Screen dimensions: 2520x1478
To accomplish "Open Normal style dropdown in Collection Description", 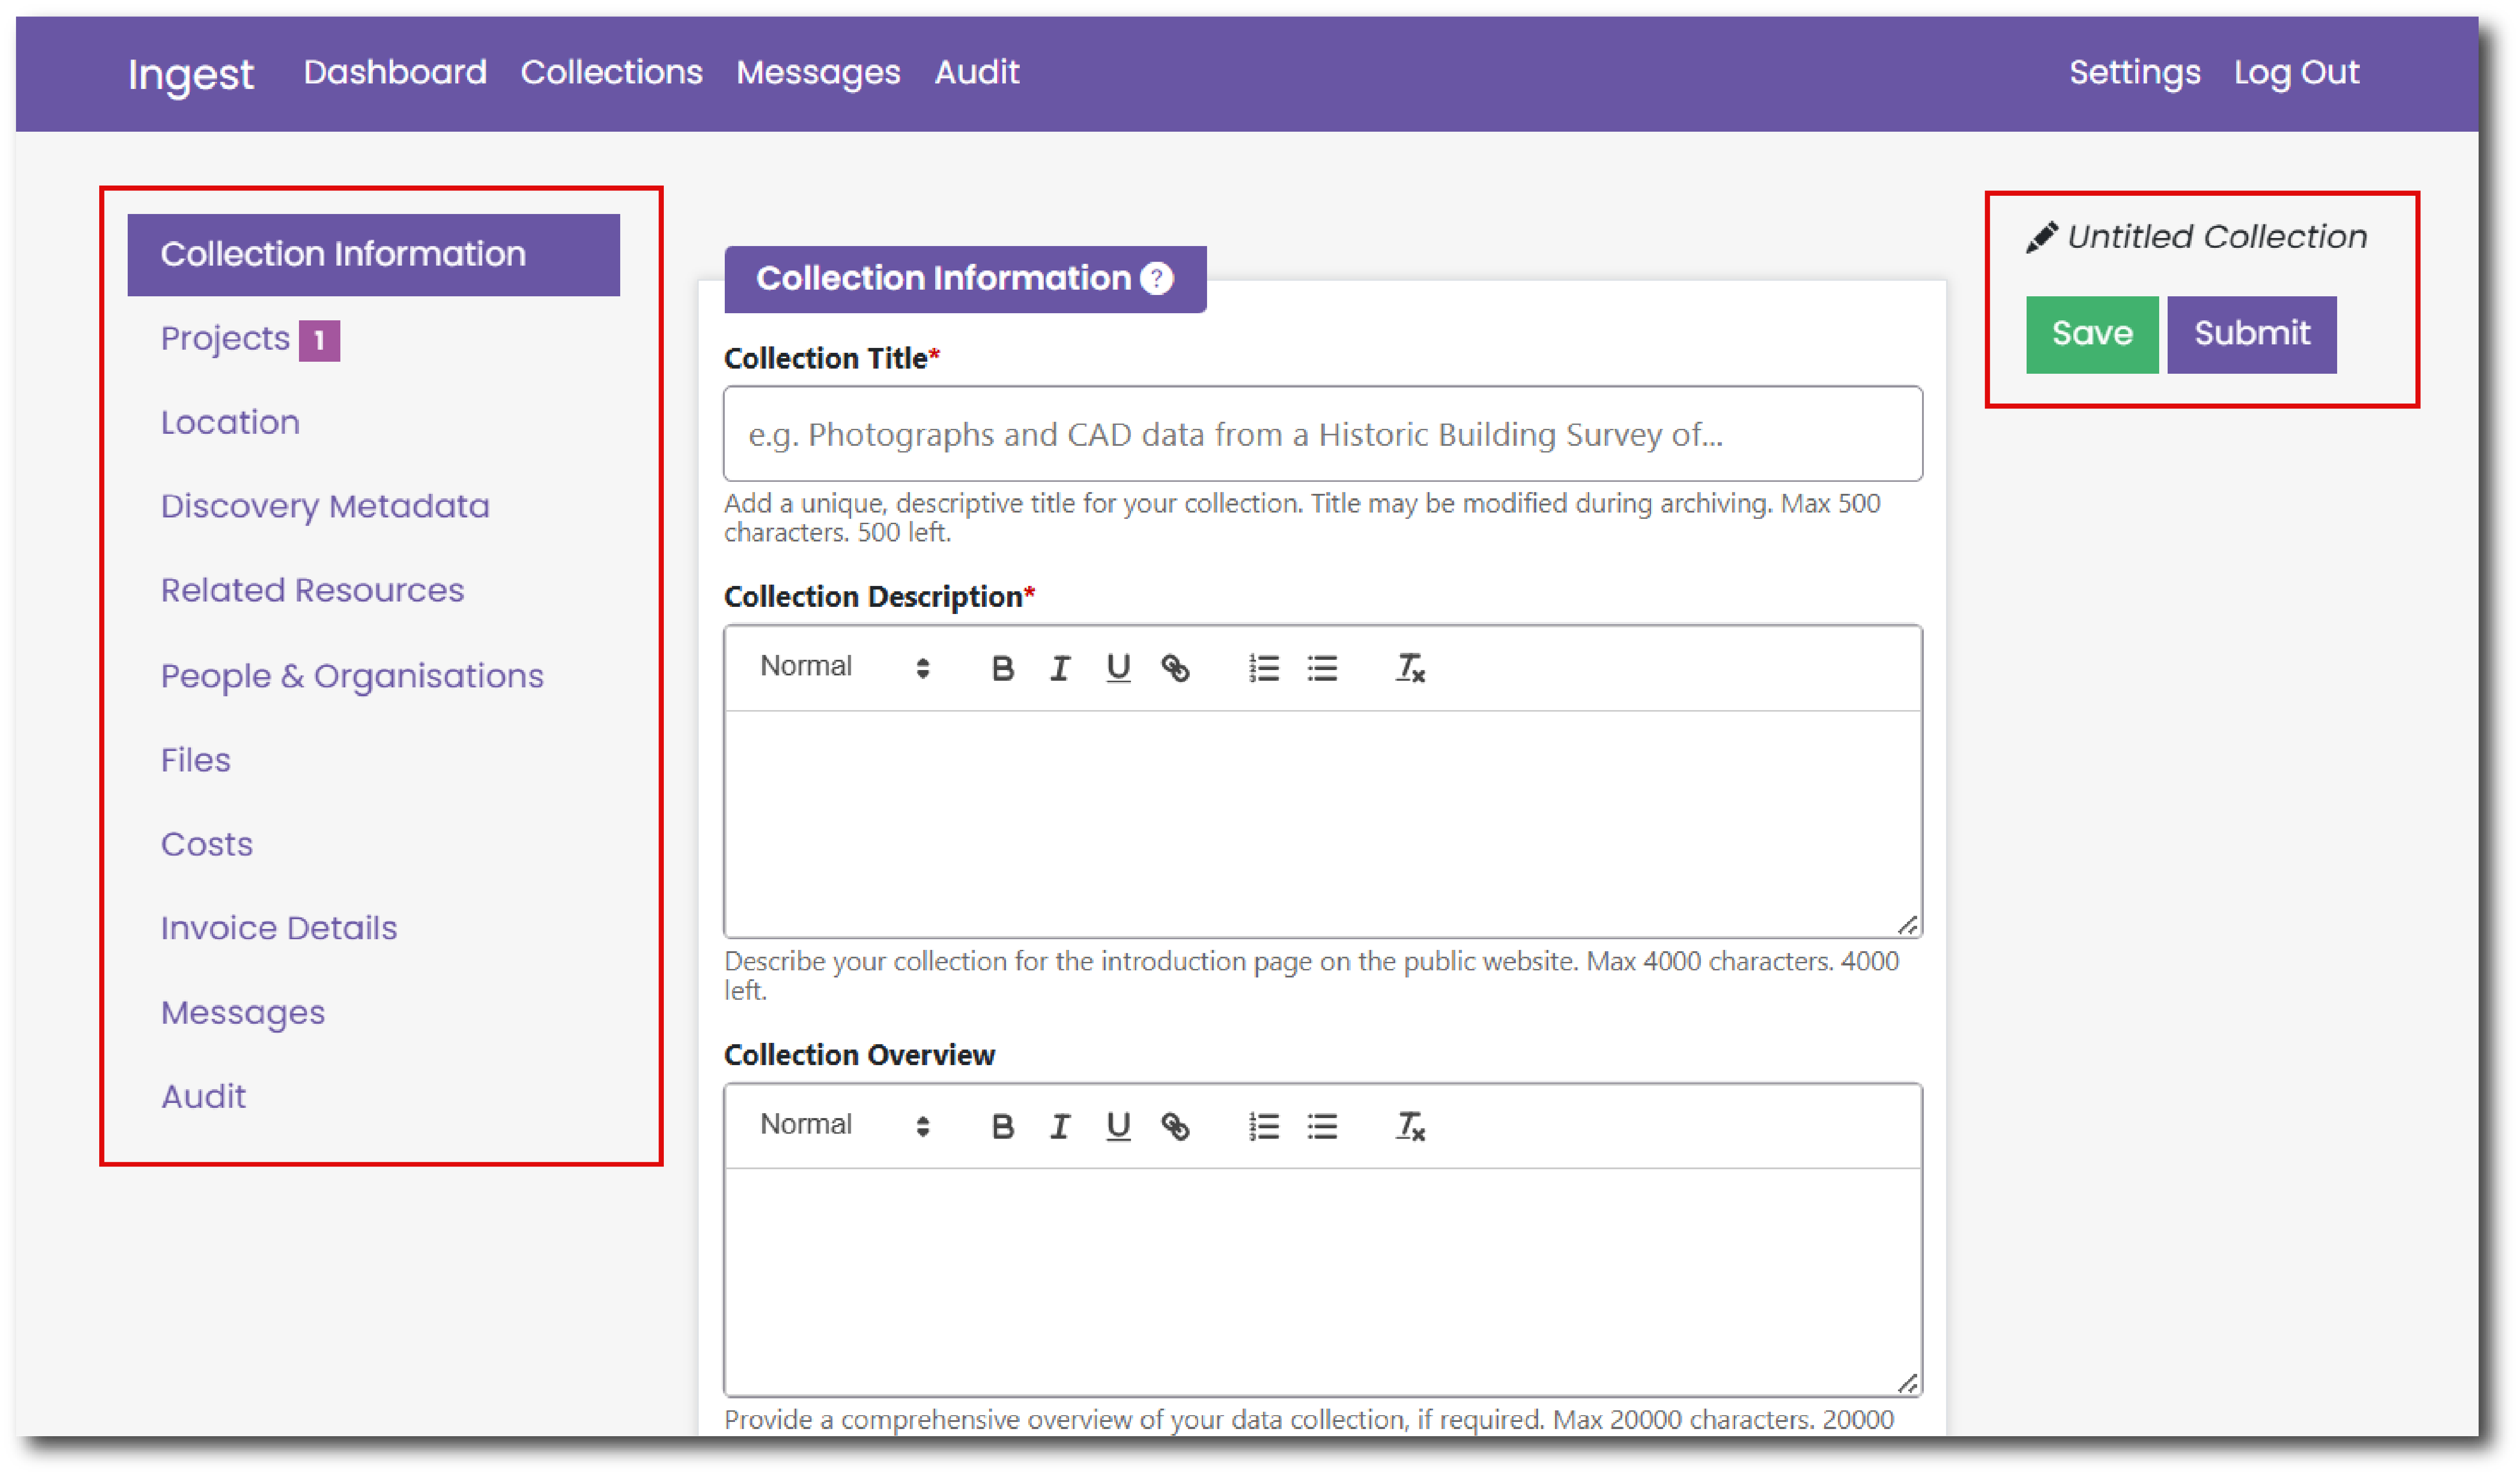I will (845, 667).
